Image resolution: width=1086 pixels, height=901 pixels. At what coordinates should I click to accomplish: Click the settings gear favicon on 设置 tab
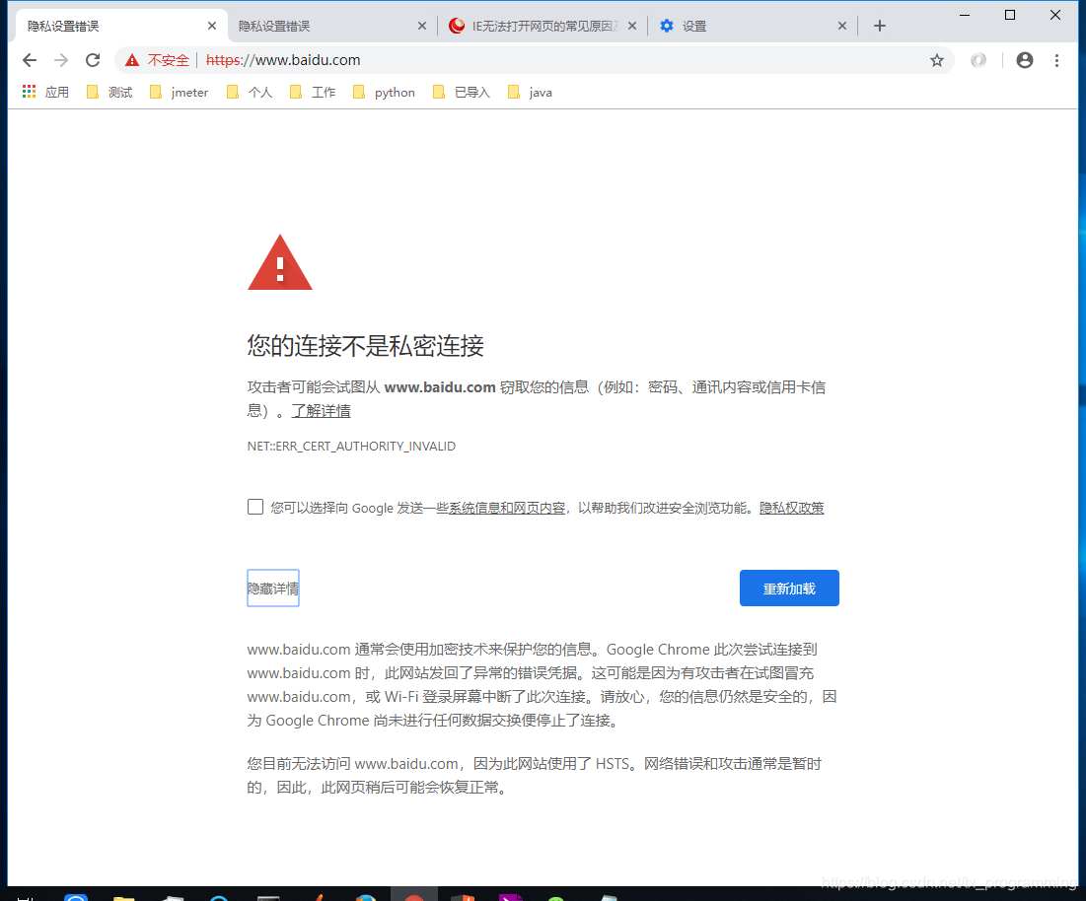666,26
